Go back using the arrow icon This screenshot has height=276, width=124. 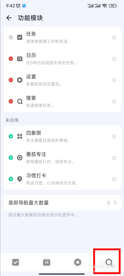[9, 18]
